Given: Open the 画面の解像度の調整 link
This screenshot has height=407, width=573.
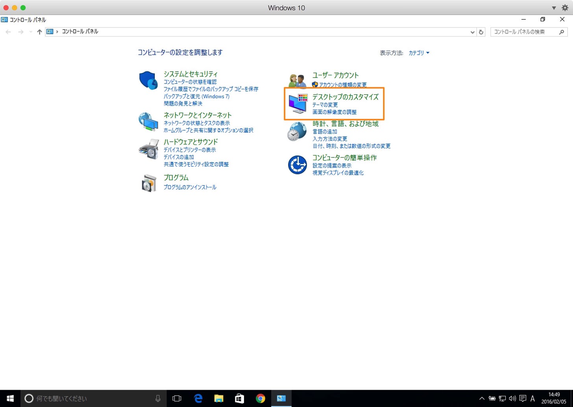Looking at the screenshot, I should (x=335, y=112).
